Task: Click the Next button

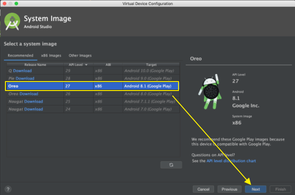Action: (256, 189)
